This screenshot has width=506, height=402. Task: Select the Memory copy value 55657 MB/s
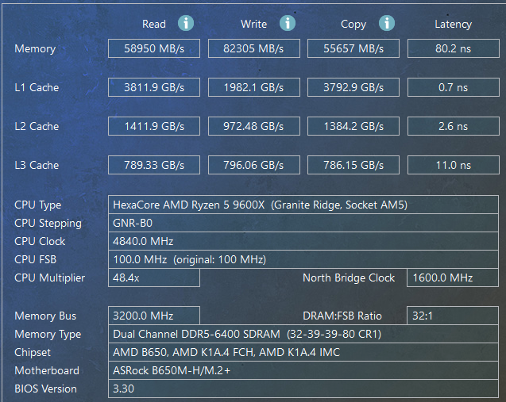point(353,48)
